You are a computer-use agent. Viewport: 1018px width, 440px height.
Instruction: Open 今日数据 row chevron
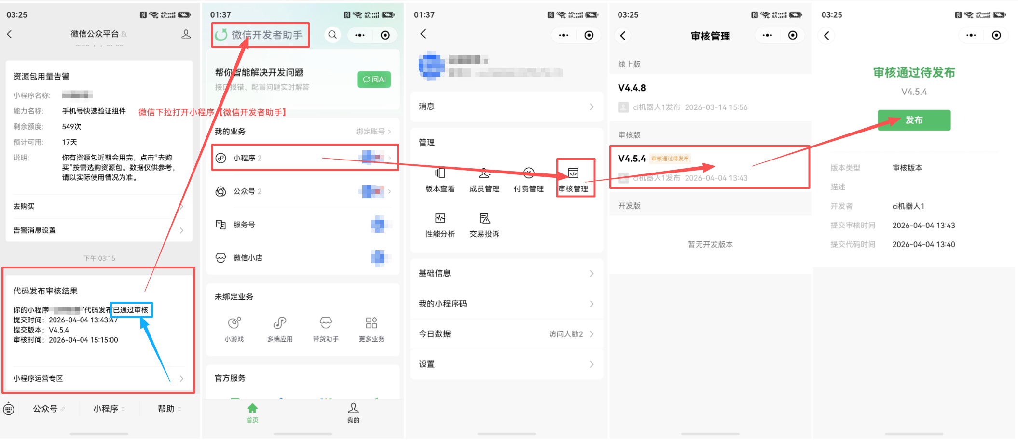(592, 334)
